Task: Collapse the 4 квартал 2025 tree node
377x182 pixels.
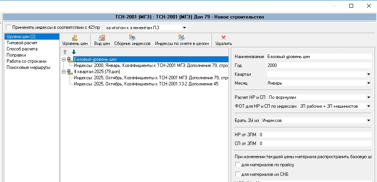Action: click(x=64, y=72)
